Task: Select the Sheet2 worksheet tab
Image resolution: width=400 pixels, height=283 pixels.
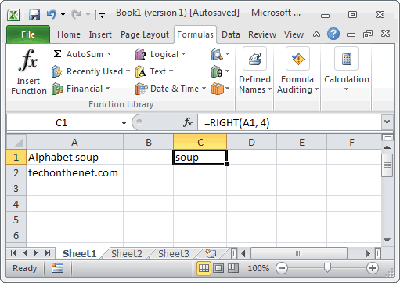Action: 127,253
